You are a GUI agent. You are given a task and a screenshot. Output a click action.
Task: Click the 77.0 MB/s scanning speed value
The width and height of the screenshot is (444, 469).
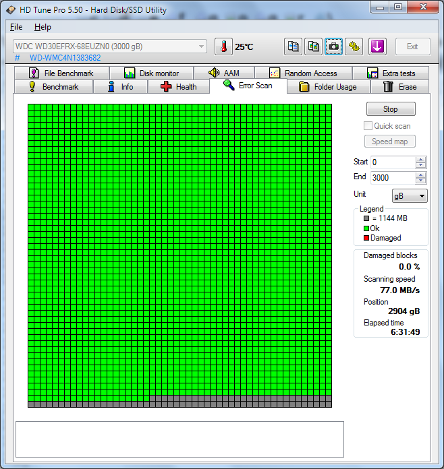(400, 290)
